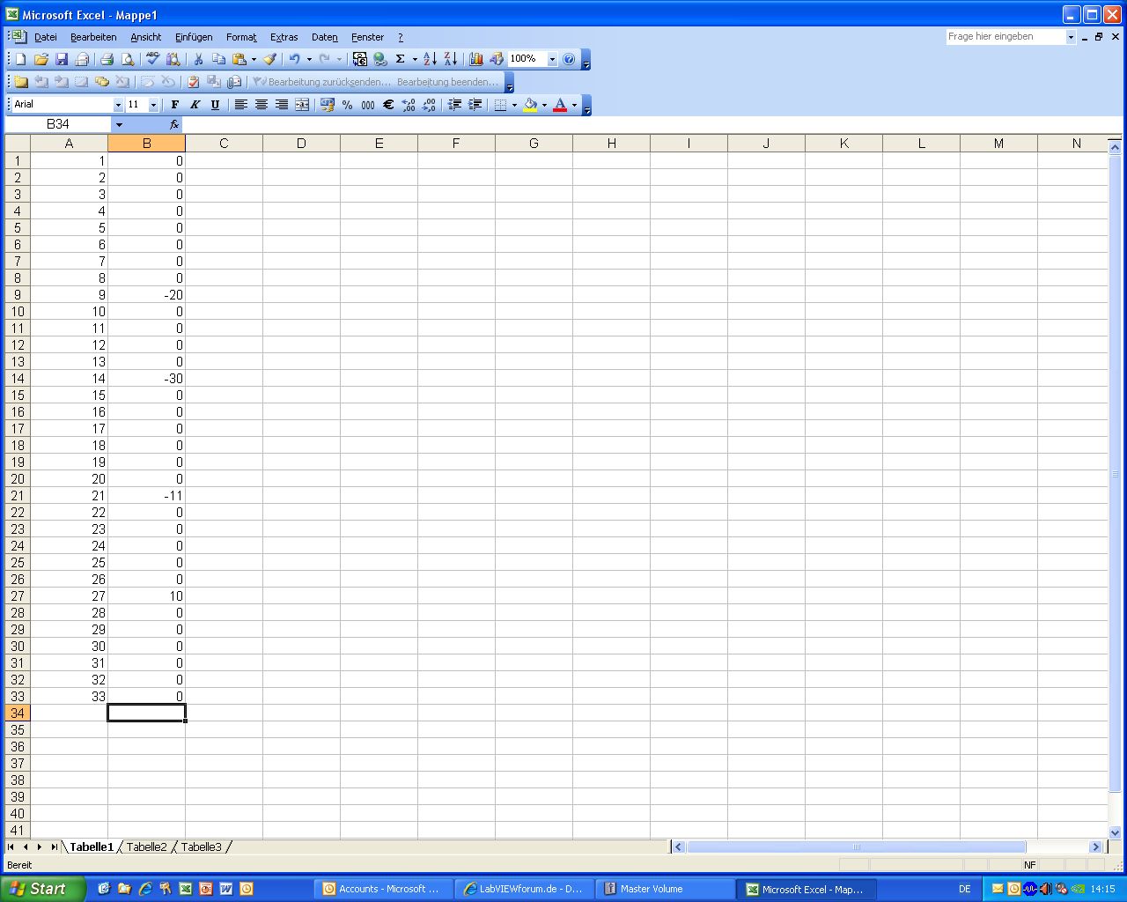Switch to the LabVIEWforum.de taskbar window
Viewport: 1127px width, 902px height.
(x=525, y=889)
